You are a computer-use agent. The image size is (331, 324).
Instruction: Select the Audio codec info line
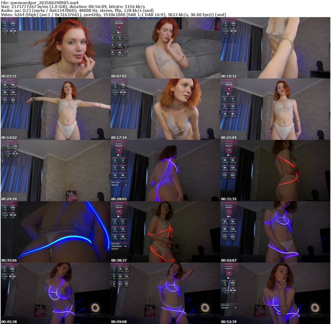click(x=78, y=11)
